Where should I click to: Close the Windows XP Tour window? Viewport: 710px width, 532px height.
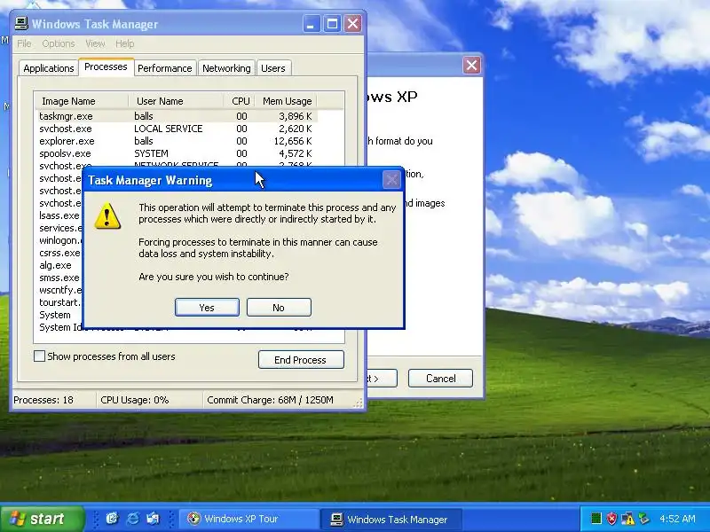[471, 65]
